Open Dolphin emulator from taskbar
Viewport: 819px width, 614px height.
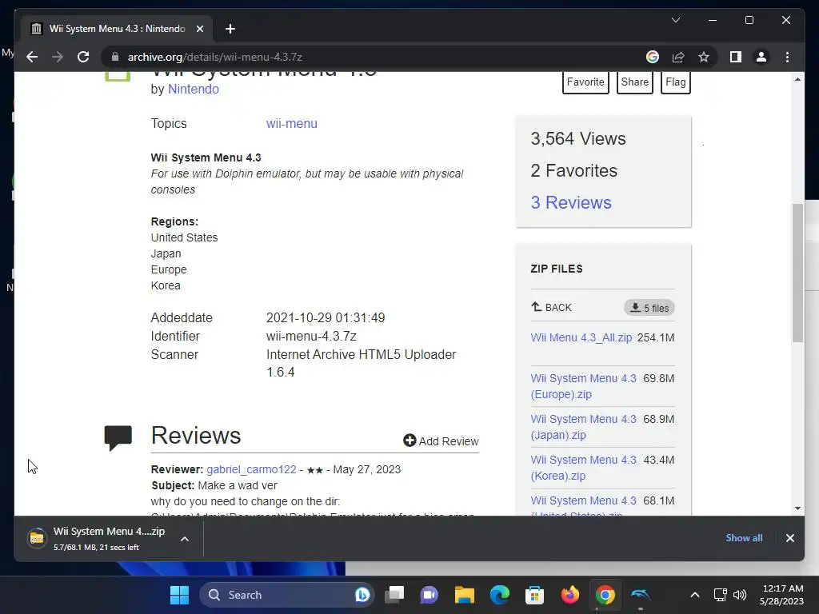pos(640,595)
